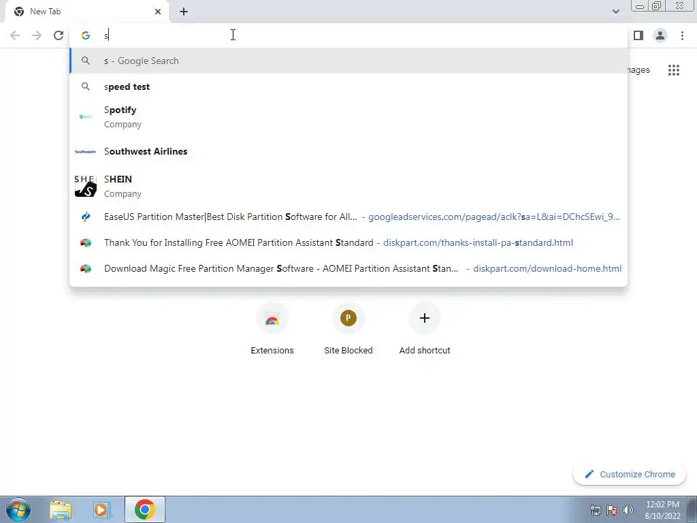Open the Site Blocked shortcut
This screenshot has width=697, height=523.
[x=348, y=330]
